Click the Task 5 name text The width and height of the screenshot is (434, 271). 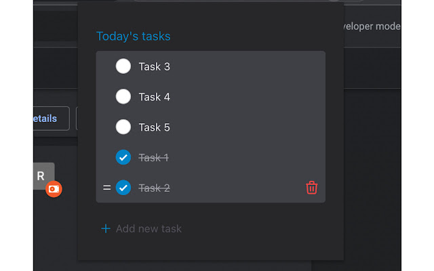[154, 127]
